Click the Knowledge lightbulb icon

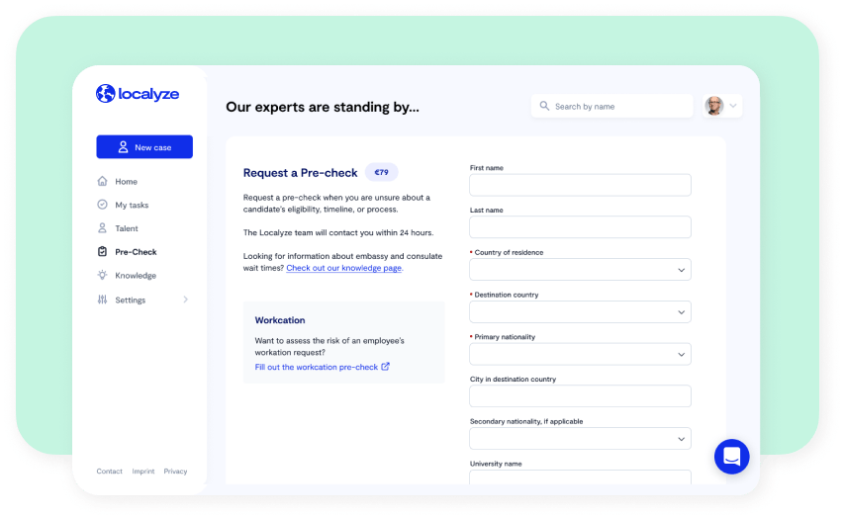coord(102,275)
